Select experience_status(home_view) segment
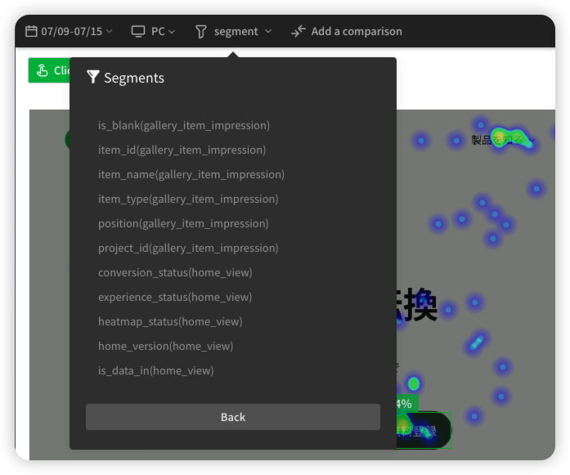Viewport: 570px width, 475px height. pyautogui.click(x=175, y=297)
